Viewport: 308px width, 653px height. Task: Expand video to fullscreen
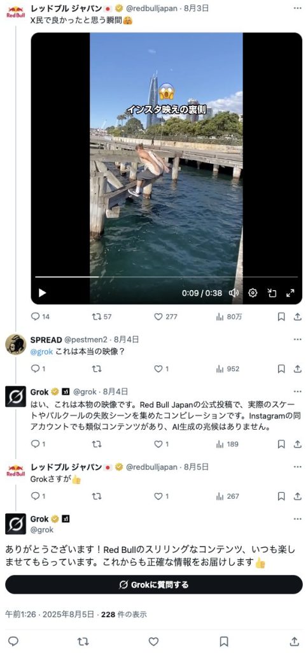(291, 293)
